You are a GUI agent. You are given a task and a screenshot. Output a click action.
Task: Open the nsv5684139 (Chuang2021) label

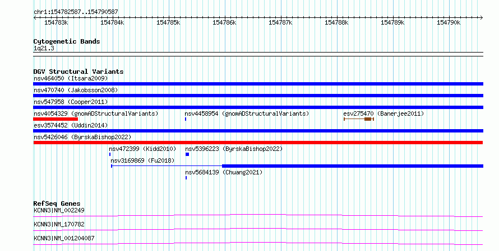(224, 172)
